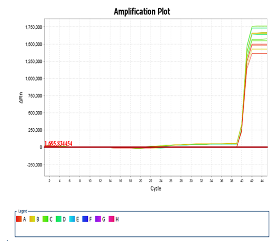The image size is (276, 241).
Task: Click the ΔRn y-axis label
Action: tap(21, 98)
